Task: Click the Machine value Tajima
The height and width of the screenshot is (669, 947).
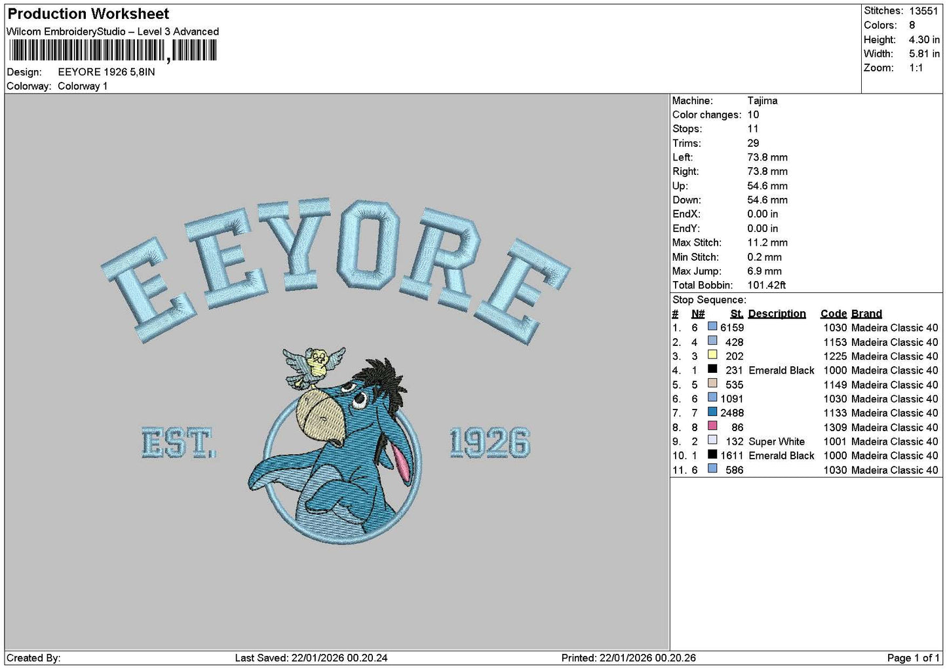Action: pyautogui.click(x=762, y=101)
